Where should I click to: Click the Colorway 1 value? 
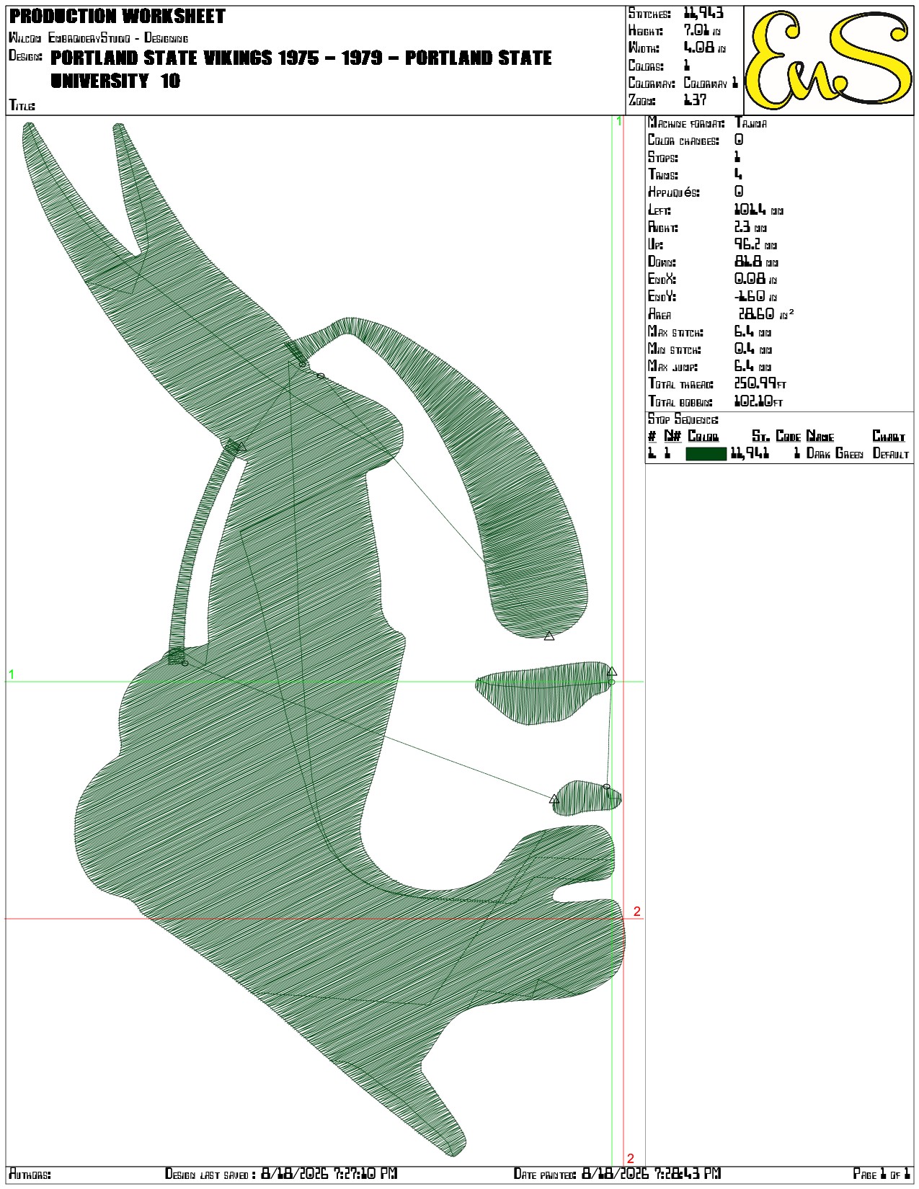(x=711, y=83)
